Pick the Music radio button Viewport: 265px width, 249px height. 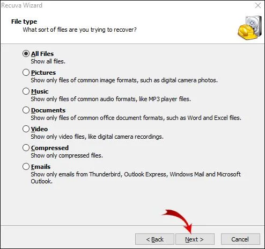coord(26,91)
